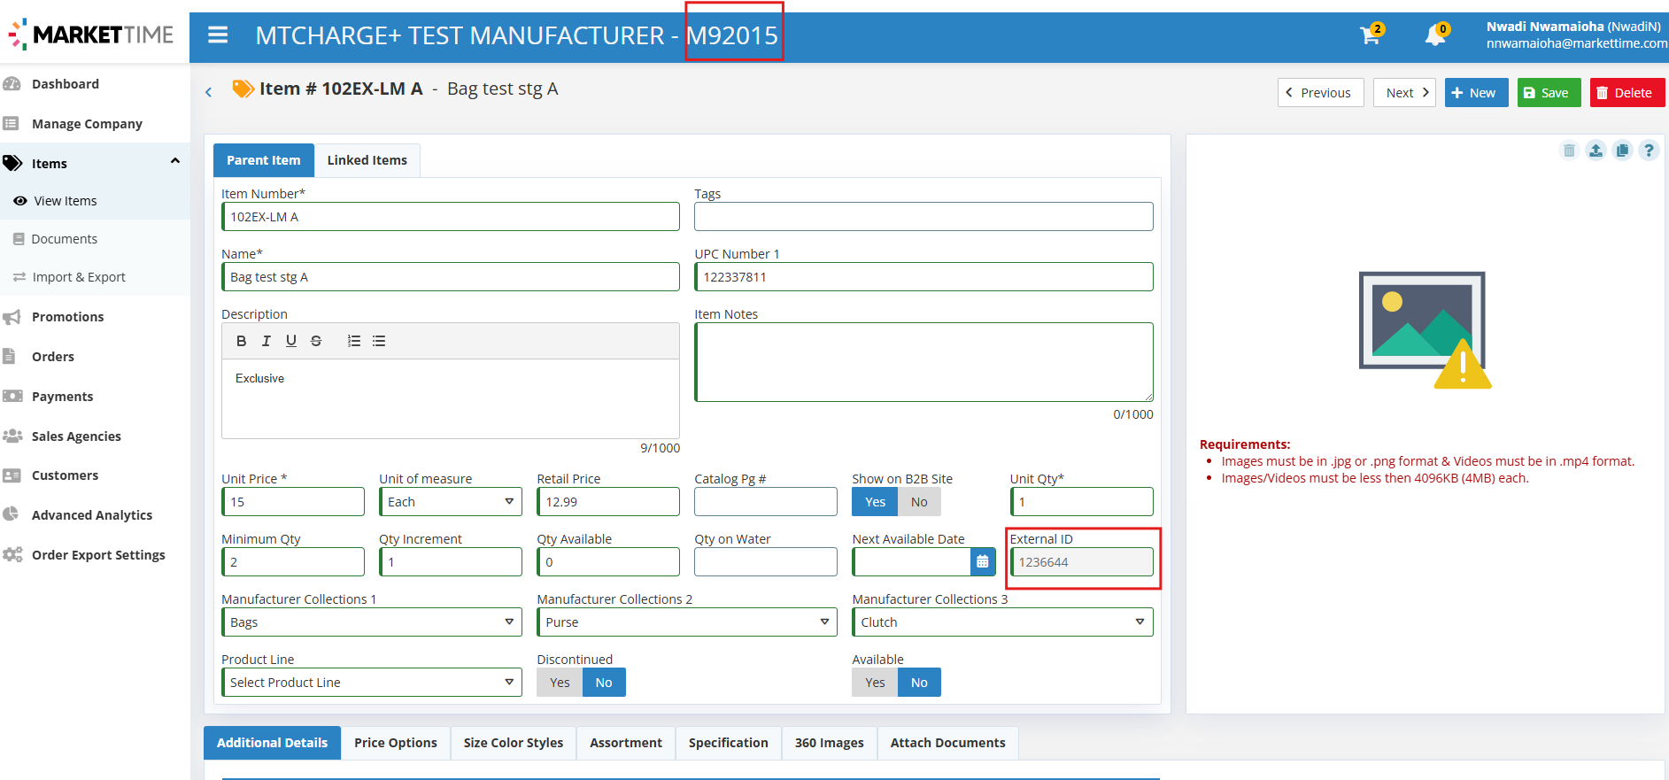Open the Assortment tab

coord(626,743)
